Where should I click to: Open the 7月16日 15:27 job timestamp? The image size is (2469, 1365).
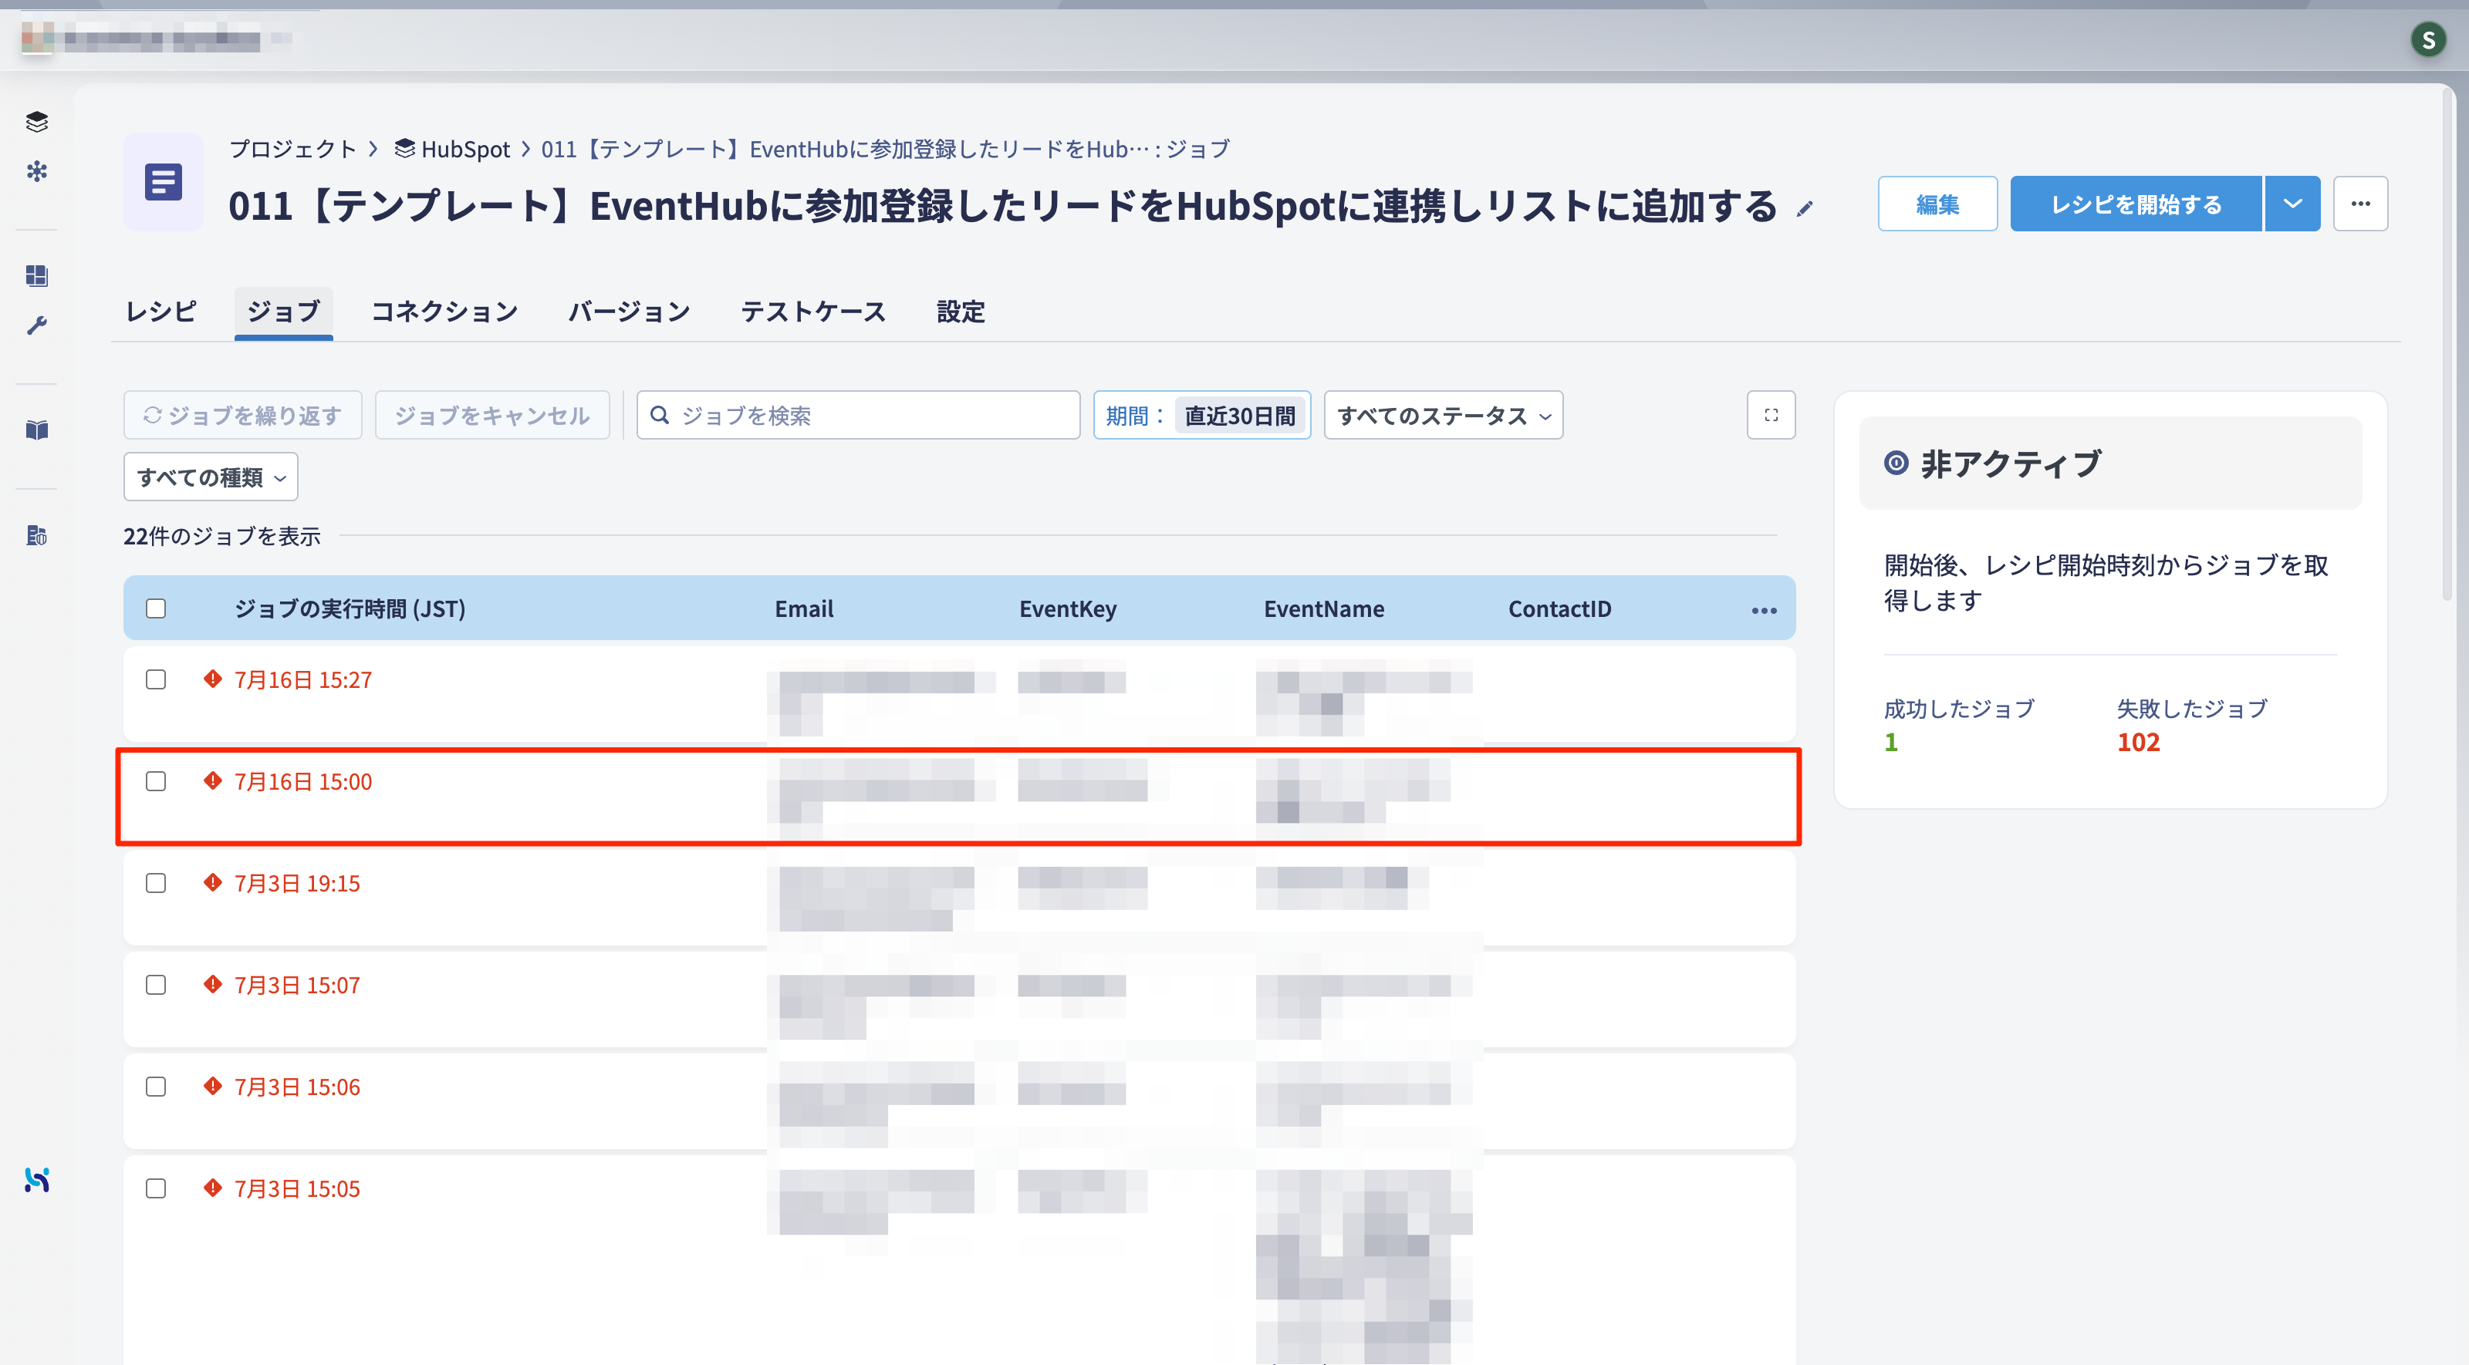[303, 679]
